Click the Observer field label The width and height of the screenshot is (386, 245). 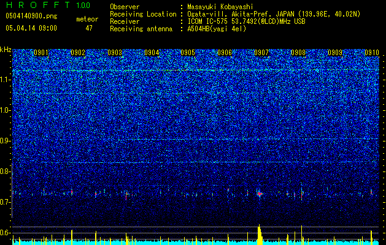pyautogui.click(x=125, y=7)
